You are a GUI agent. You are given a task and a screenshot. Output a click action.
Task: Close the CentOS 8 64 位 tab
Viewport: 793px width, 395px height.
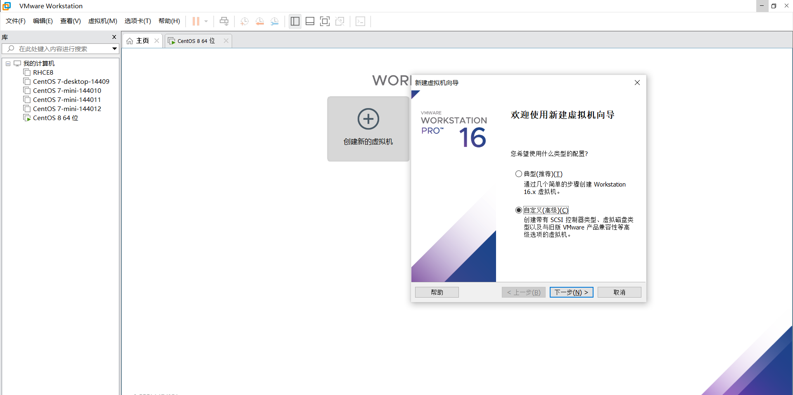point(226,40)
